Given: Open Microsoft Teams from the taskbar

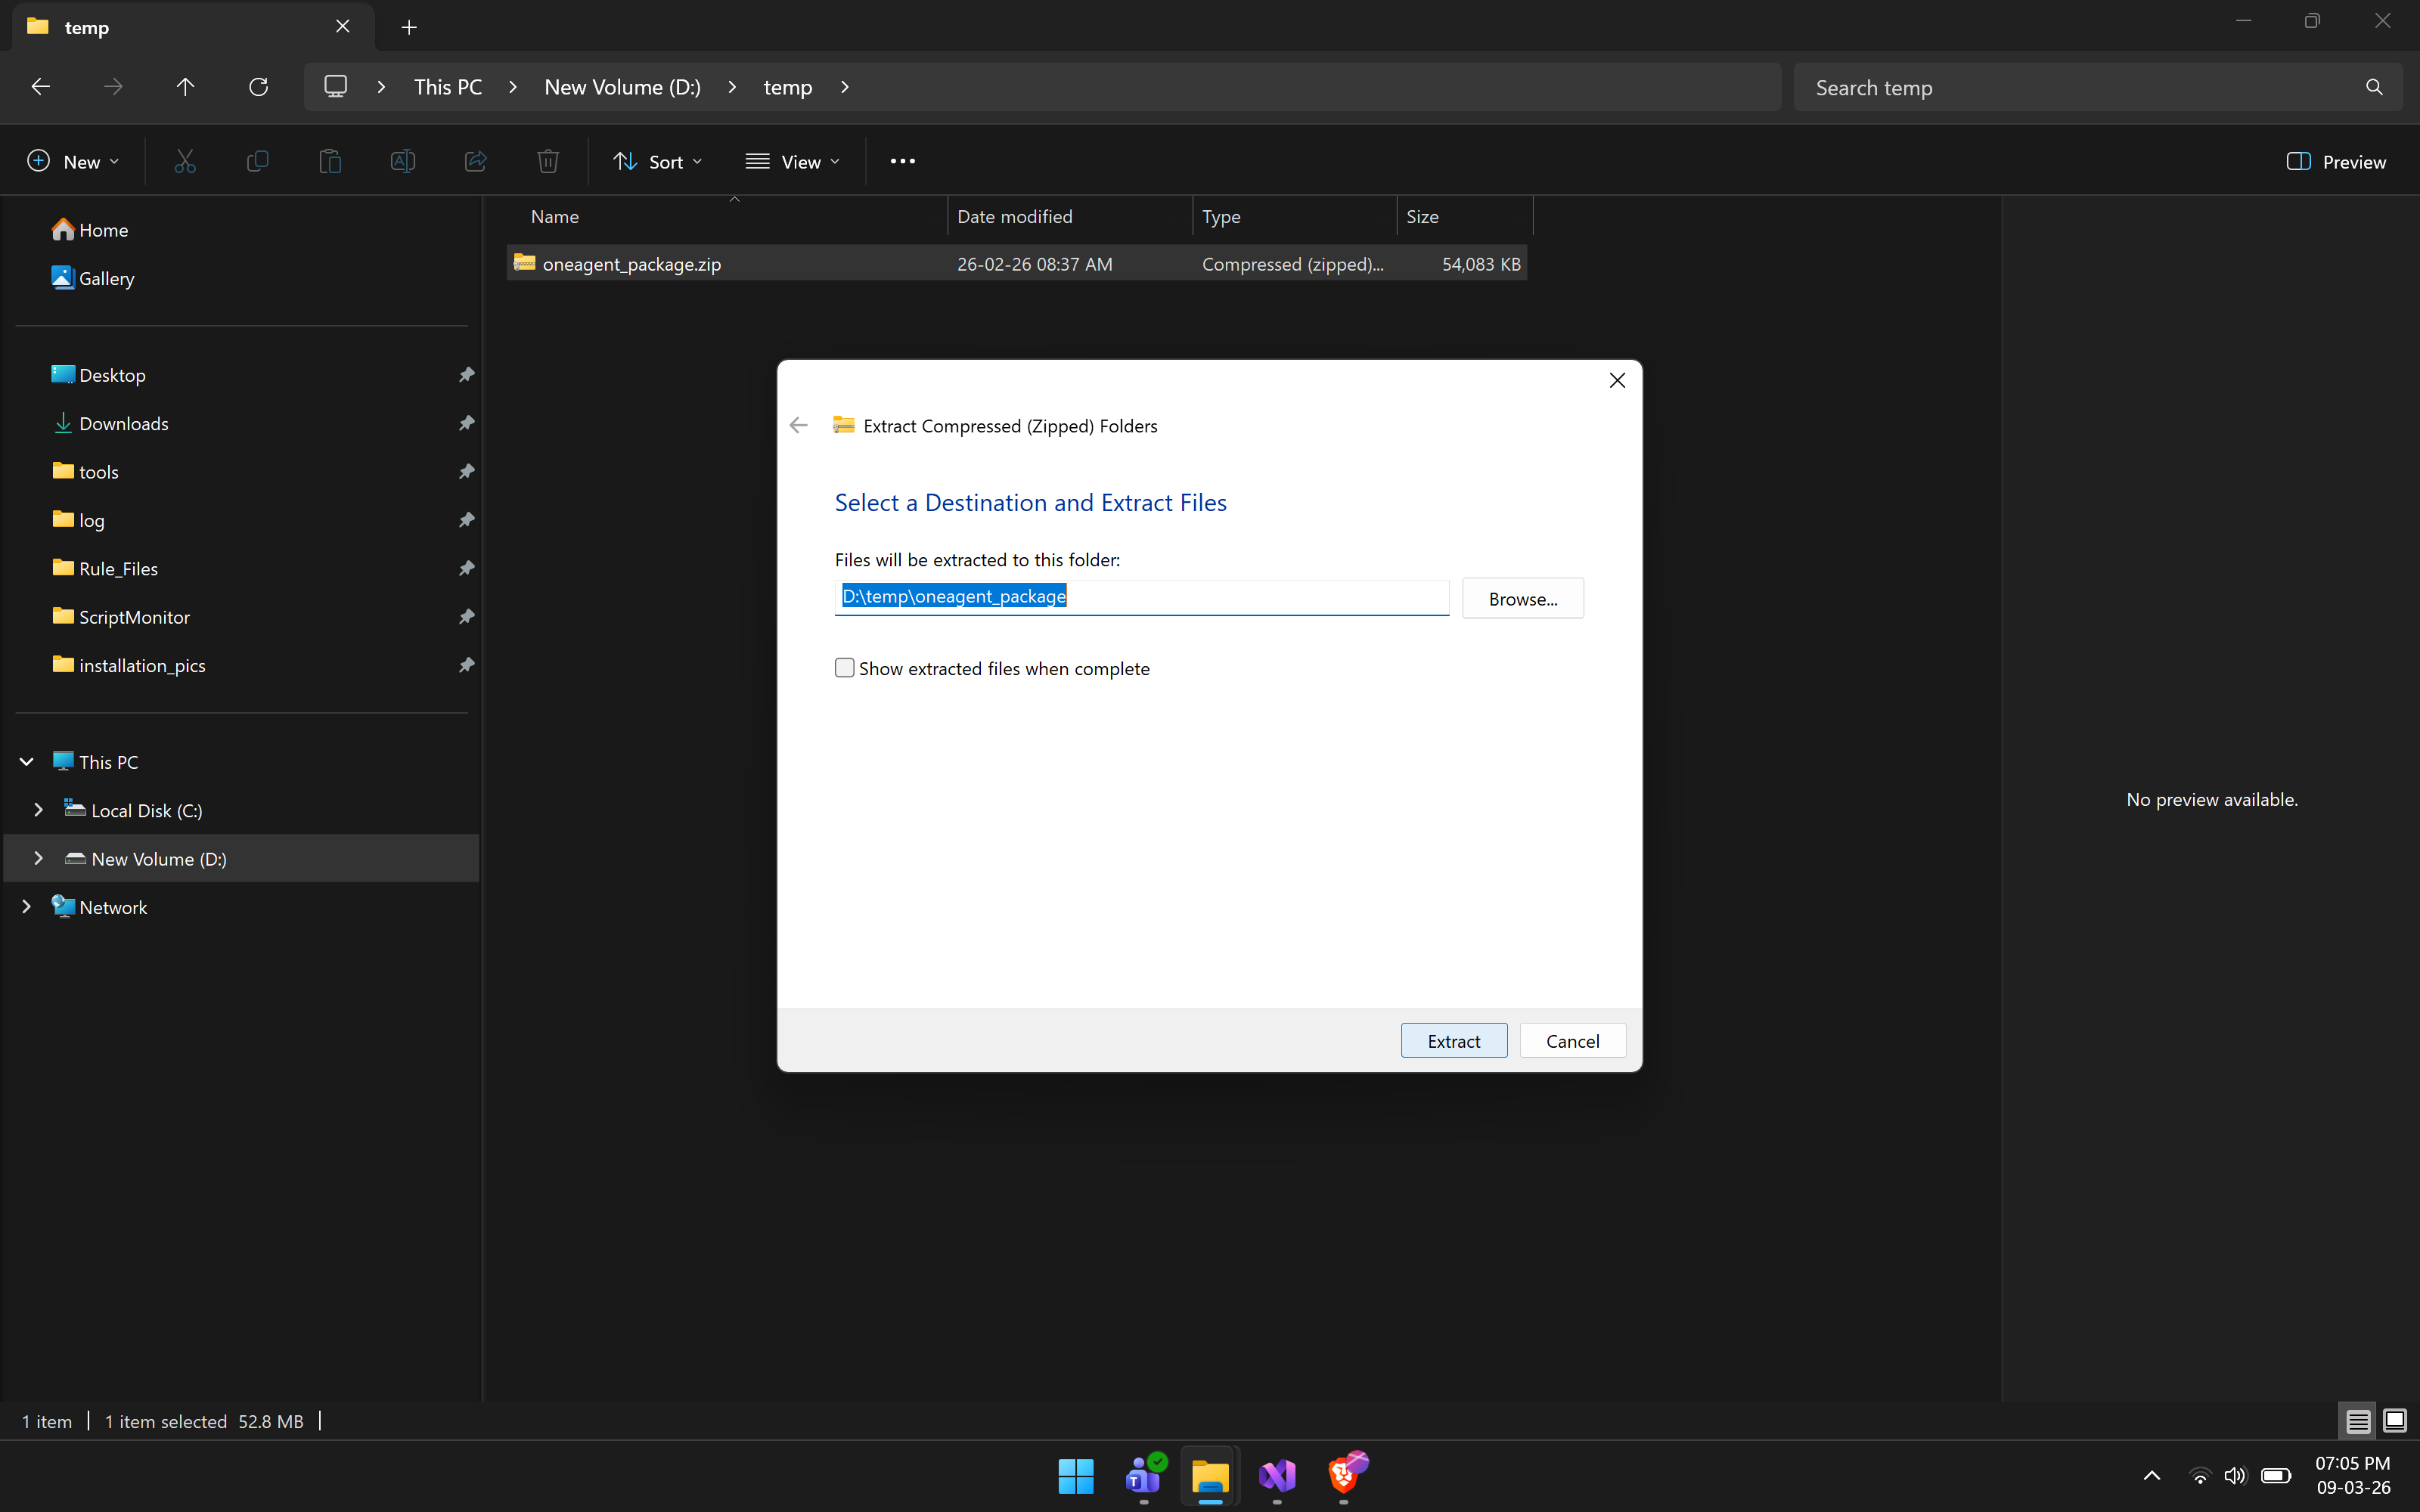Looking at the screenshot, I should click(x=1143, y=1475).
